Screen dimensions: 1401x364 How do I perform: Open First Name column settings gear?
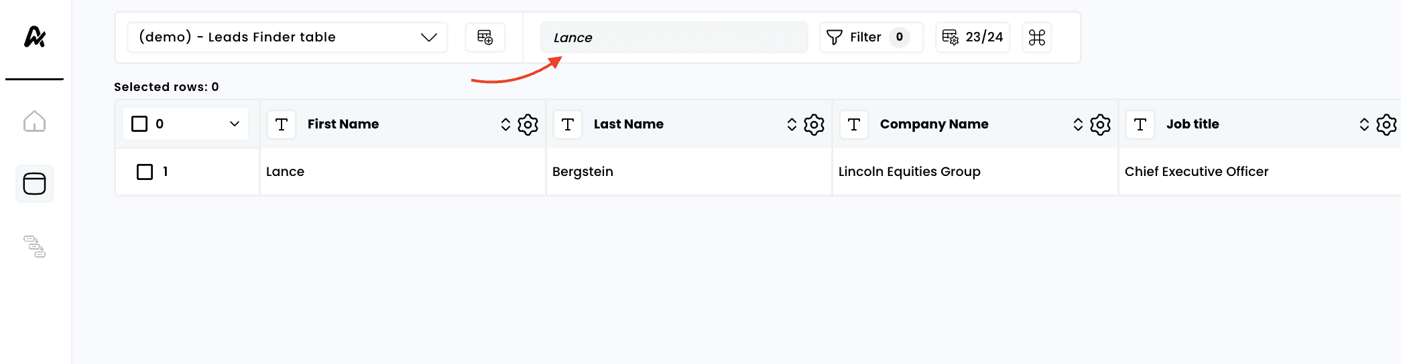(528, 124)
